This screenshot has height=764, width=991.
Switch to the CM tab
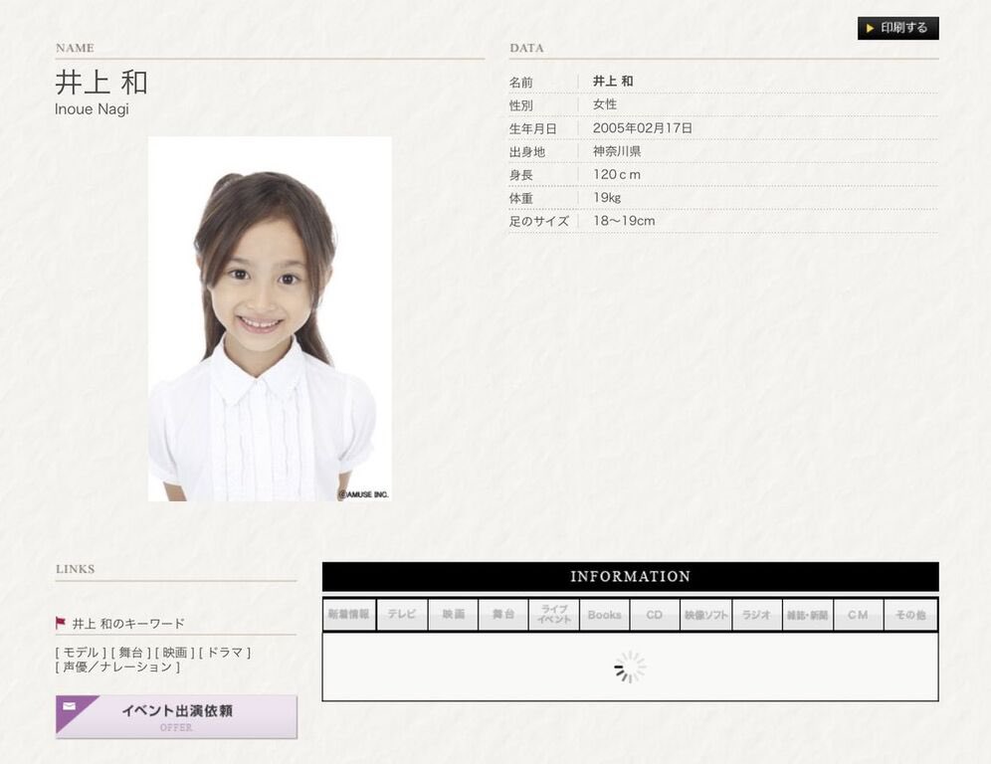[x=858, y=614]
